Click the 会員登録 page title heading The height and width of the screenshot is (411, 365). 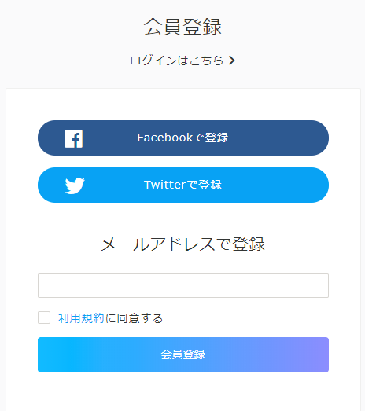pyautogui.click(x=183, y=27)
